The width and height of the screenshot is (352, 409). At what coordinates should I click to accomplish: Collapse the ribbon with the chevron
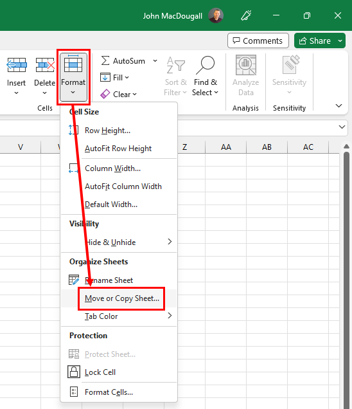(x=339, y=105)
